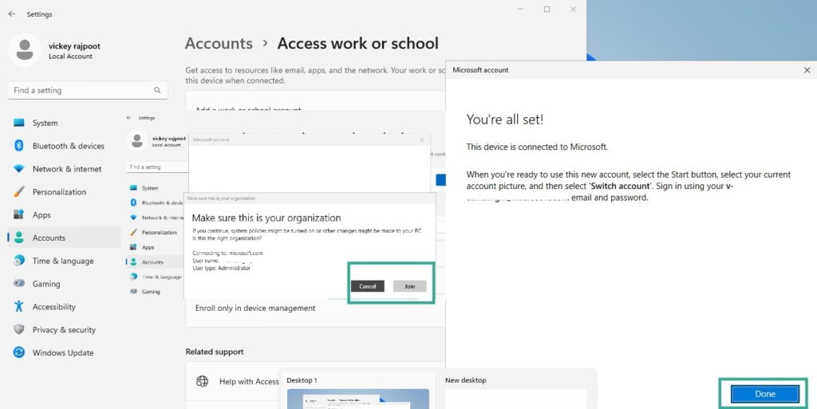Click the small avatar in nested Settings window
Screen dimensions: 817x409
pos(137,141)
